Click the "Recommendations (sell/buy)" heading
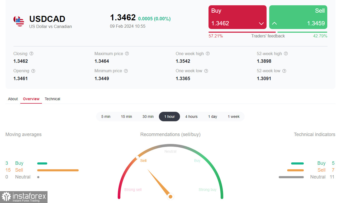The image size is (341, 203). 170,134
